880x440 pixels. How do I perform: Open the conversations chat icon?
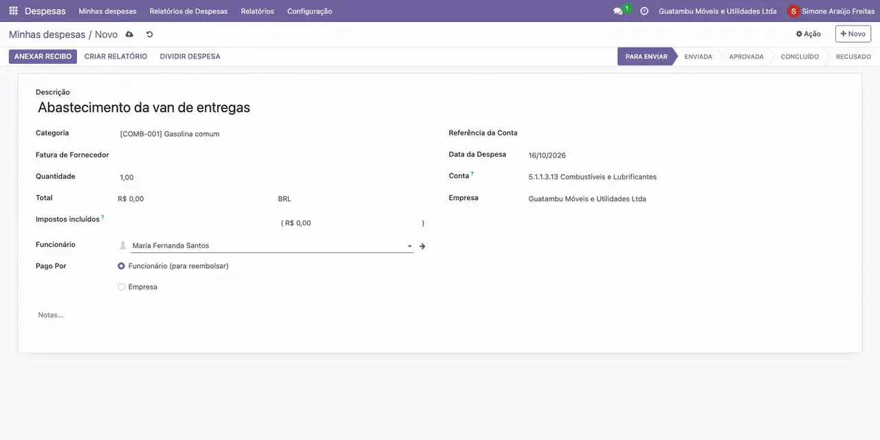(x=618, y=11)
